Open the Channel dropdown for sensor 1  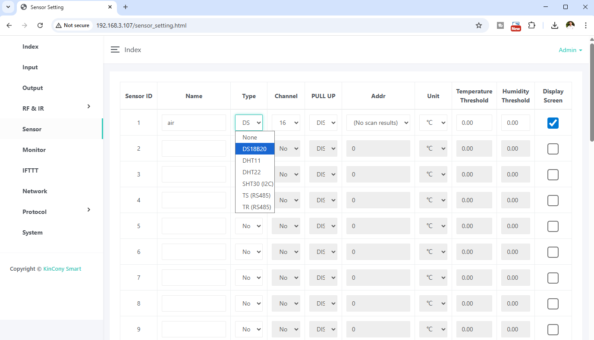coord(286,123)
